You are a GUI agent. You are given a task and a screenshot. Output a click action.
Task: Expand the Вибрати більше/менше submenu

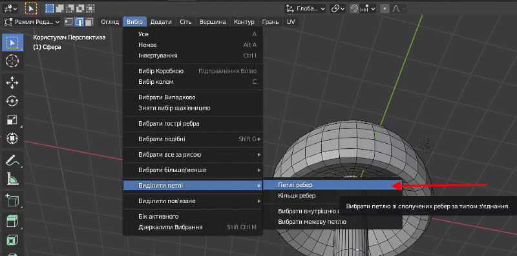pos(193,170)
